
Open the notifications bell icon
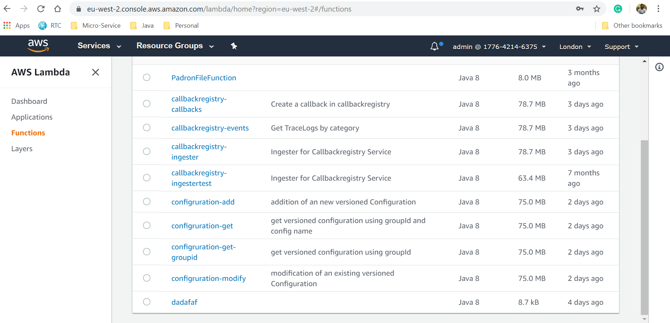point(435,46)
